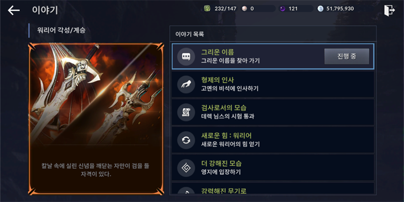404x202 pixels.
Task: Tap the 이야기 목록 list header
Action: pos(273,34)
